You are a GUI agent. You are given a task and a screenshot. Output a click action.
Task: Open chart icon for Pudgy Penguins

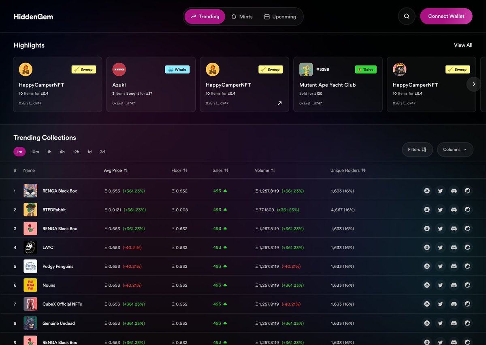[467, 266]
